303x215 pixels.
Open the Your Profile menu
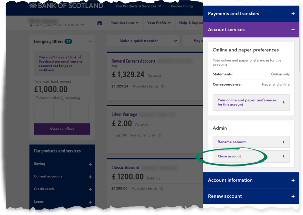click(159, 23)
